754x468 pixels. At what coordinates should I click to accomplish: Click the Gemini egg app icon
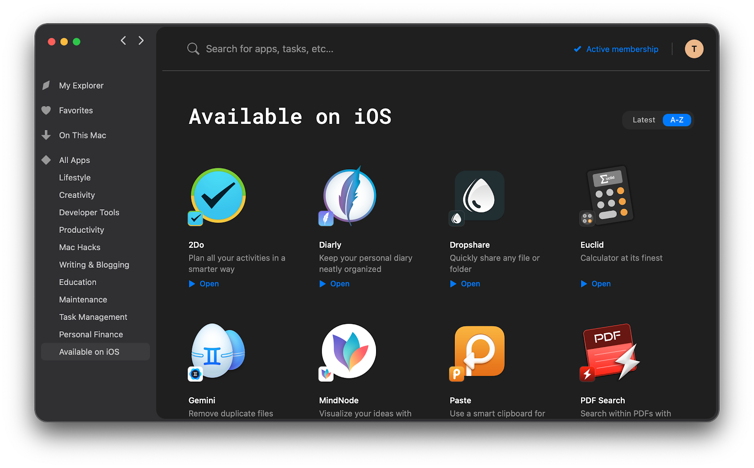pyautogui.click(x=218, y=351)
